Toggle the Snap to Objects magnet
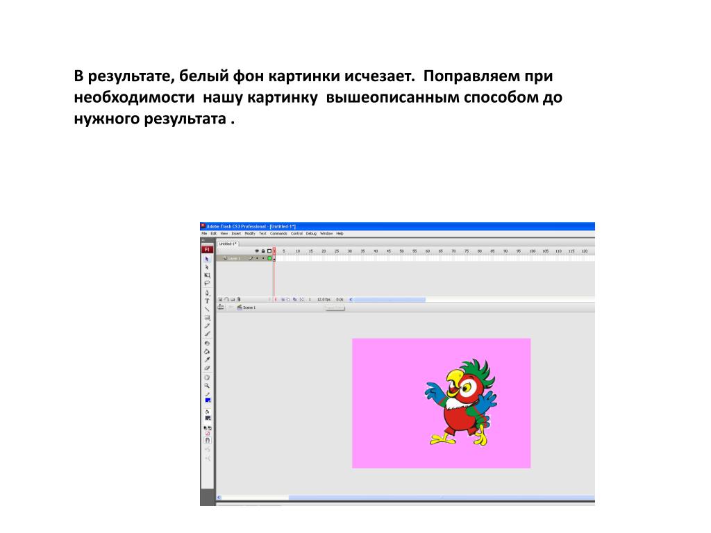The width and height of the screenshot is (711, 533). (x=207, y=441)
